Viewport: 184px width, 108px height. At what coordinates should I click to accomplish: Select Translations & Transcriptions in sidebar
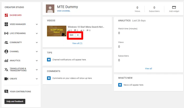click(18, 70)
